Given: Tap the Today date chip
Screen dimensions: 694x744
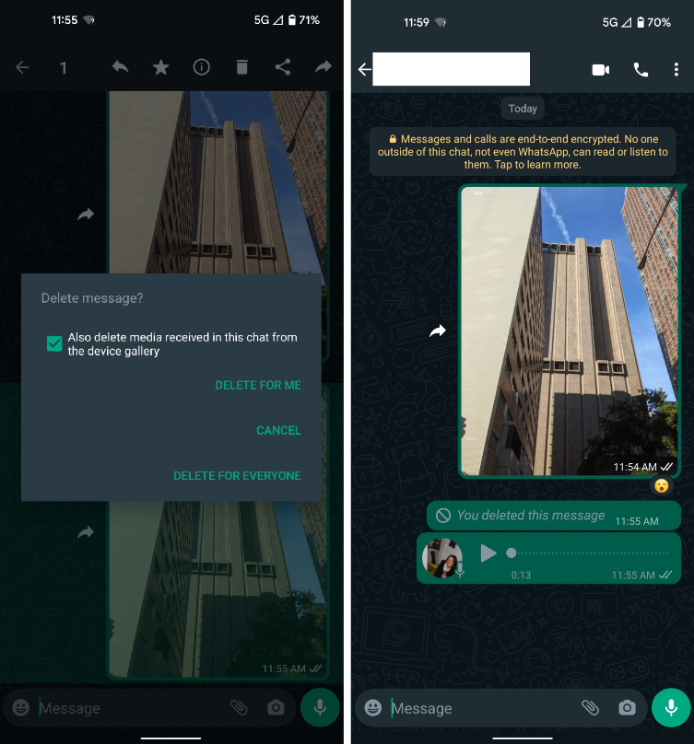Looking at the screenshot, I should click(x=523, y=109).
